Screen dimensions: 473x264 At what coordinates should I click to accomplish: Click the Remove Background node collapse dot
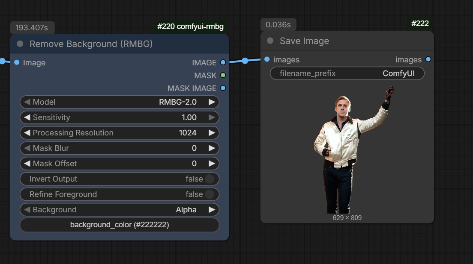20,44
